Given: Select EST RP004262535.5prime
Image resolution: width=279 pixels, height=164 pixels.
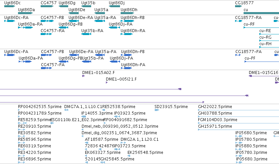Looking at the screenshot, I should (19, 110).
